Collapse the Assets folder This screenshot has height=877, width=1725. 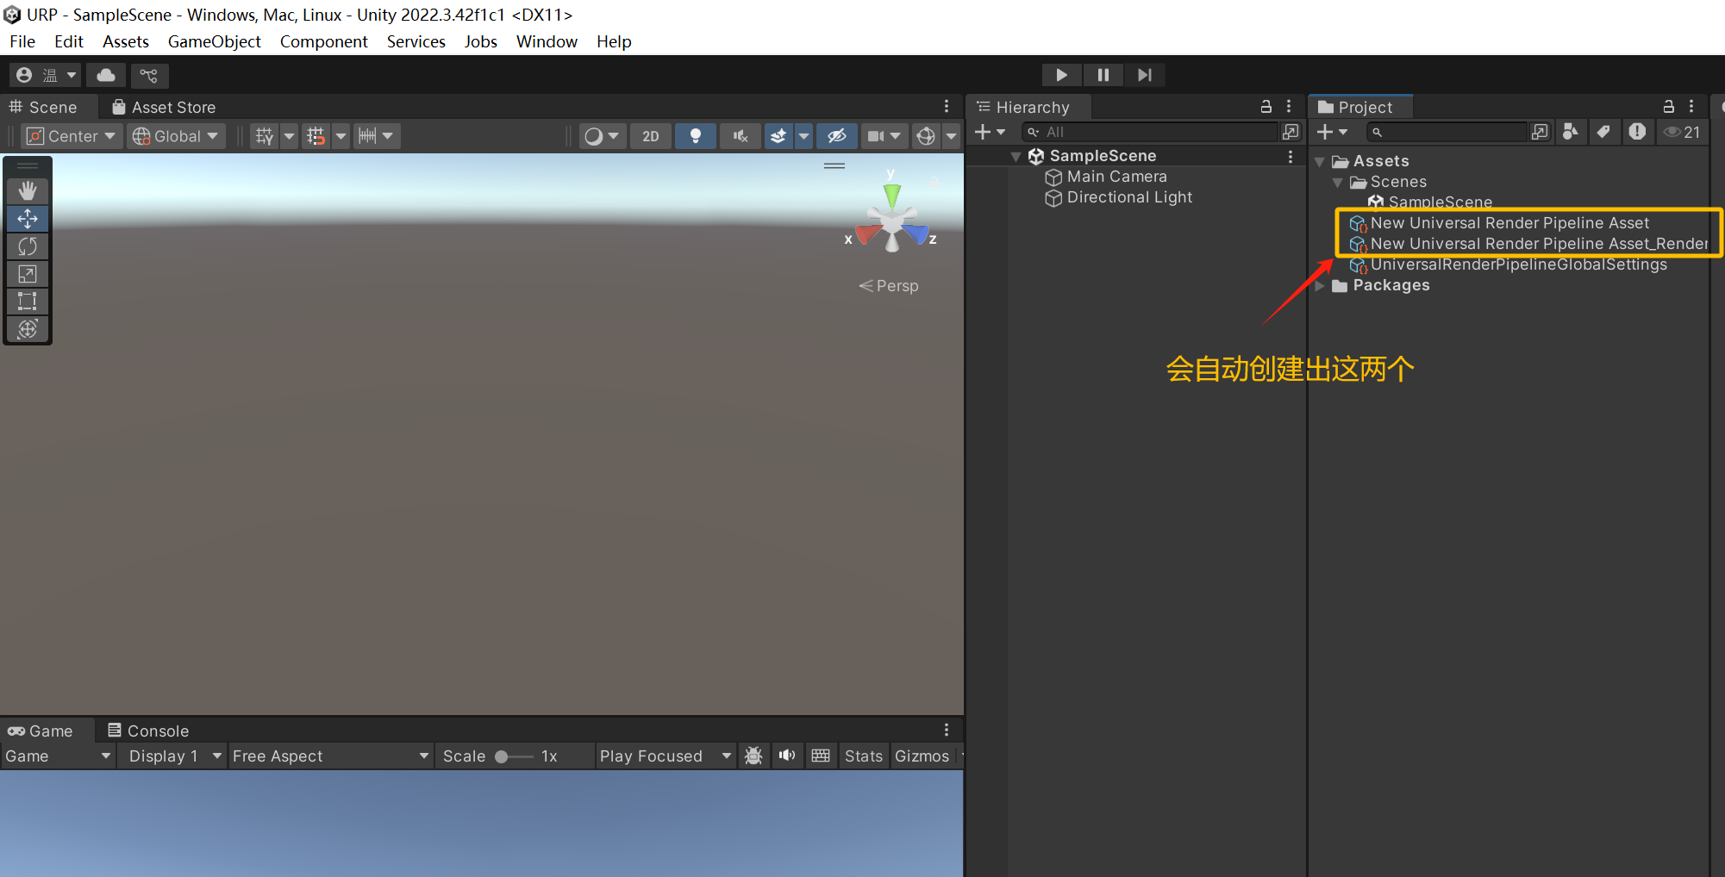pyautogui.click(x=1319, y=161)
